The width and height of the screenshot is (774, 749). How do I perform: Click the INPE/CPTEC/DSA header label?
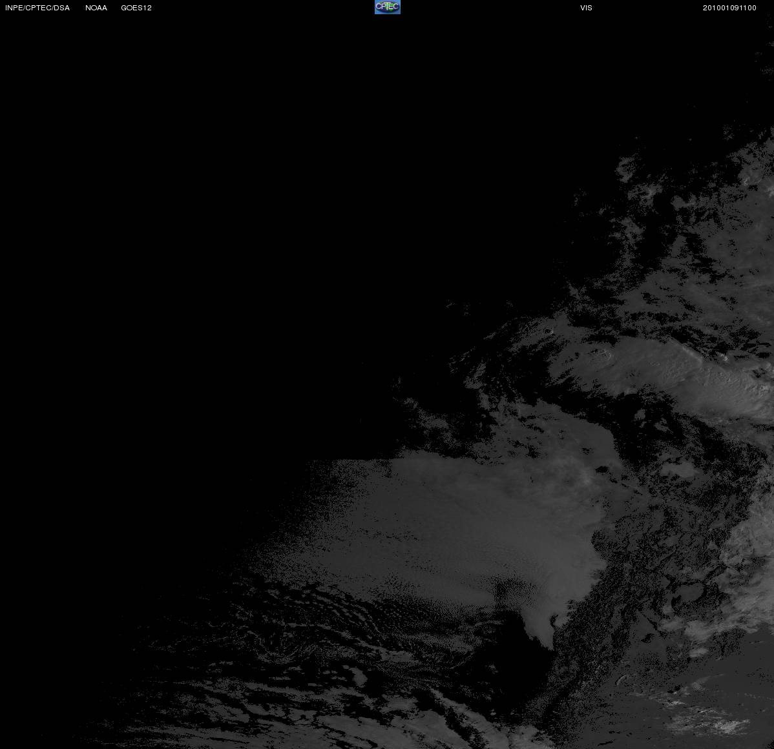point(37,8)
